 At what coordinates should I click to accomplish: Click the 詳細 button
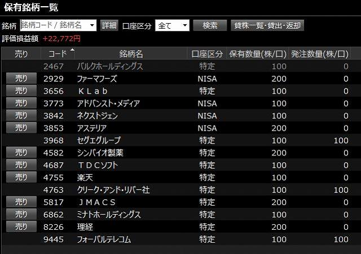(x=109, y=25)
